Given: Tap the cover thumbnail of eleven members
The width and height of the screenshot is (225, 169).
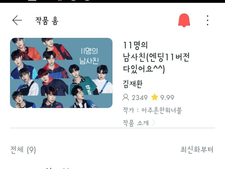Looking at the screenshot, I should (61, 73).
